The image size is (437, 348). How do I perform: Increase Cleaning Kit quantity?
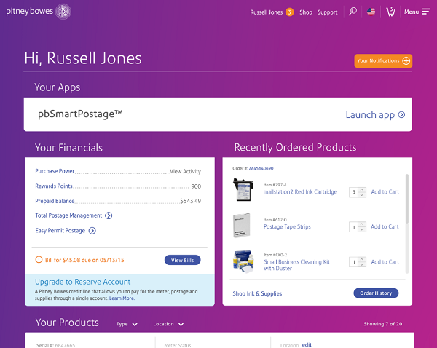(362, 260)
